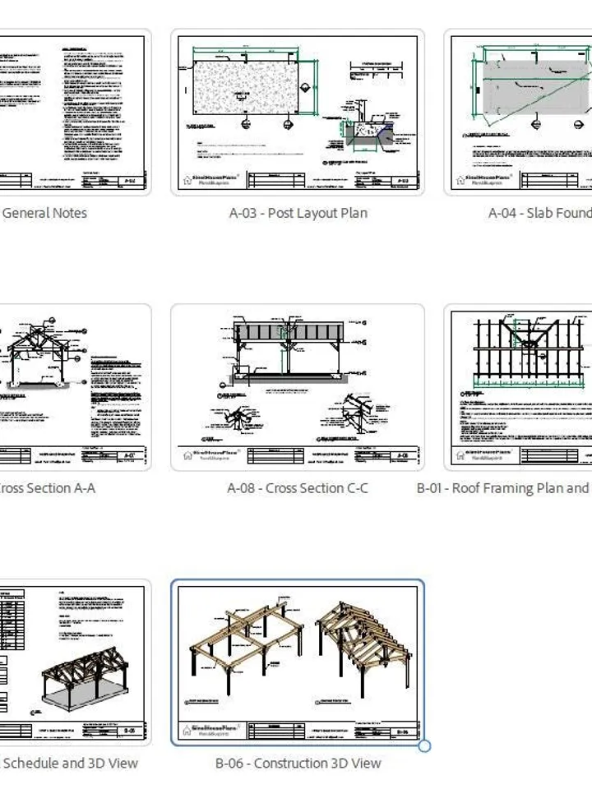592x789 pixels.
Task: Click the 'A-03 - Post Layout Plan' label
Action: (x=298, y=213)
